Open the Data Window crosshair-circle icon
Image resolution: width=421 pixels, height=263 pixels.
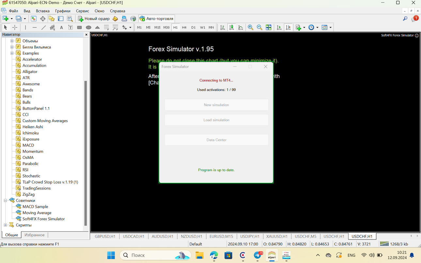pos(43,19)
